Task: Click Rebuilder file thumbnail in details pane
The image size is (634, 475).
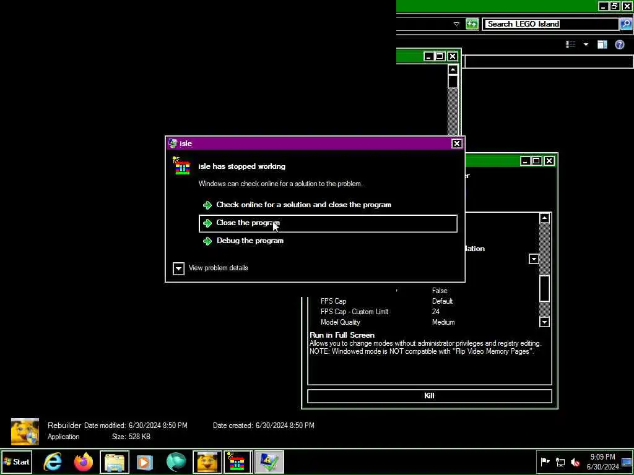Action: (x=25, y=431)
